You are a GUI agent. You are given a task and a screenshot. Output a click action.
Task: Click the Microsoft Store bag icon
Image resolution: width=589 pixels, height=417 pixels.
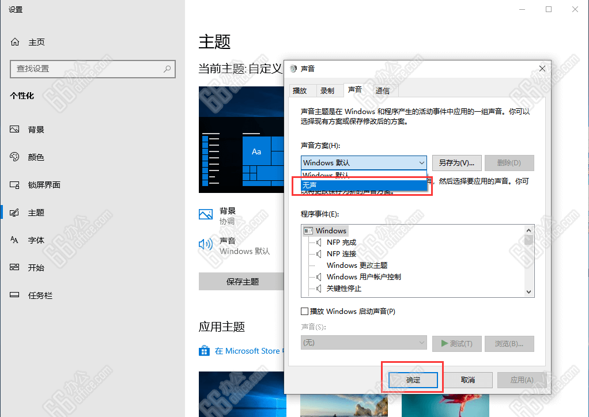[x=205, y=351]
